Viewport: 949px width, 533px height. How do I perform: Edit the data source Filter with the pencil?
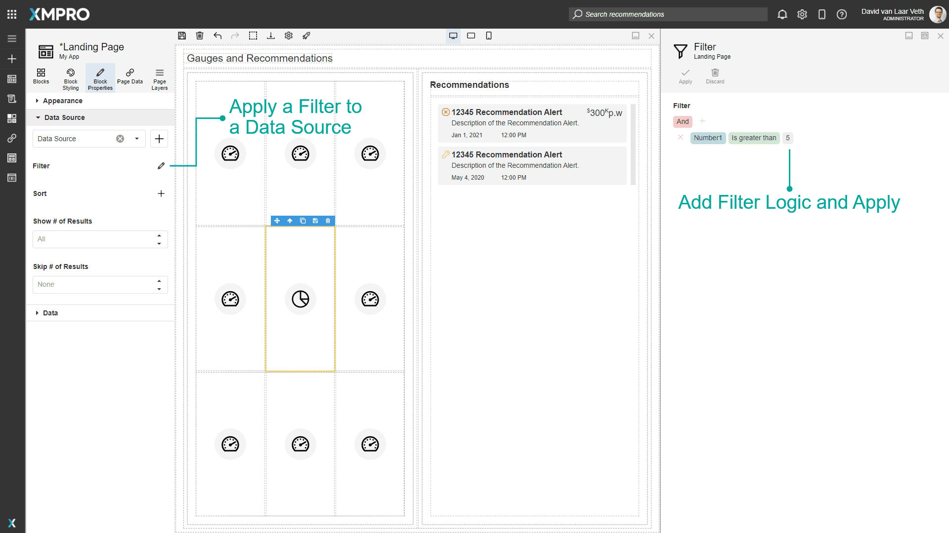pos(161,166)
